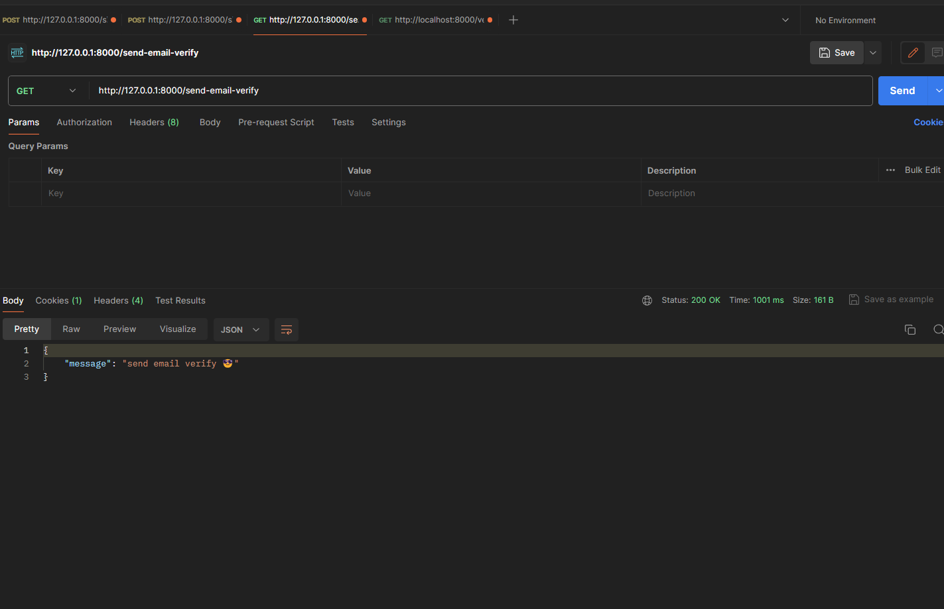Click Save as example
This screenshot has height=609, width=944.
click(898, 300)
